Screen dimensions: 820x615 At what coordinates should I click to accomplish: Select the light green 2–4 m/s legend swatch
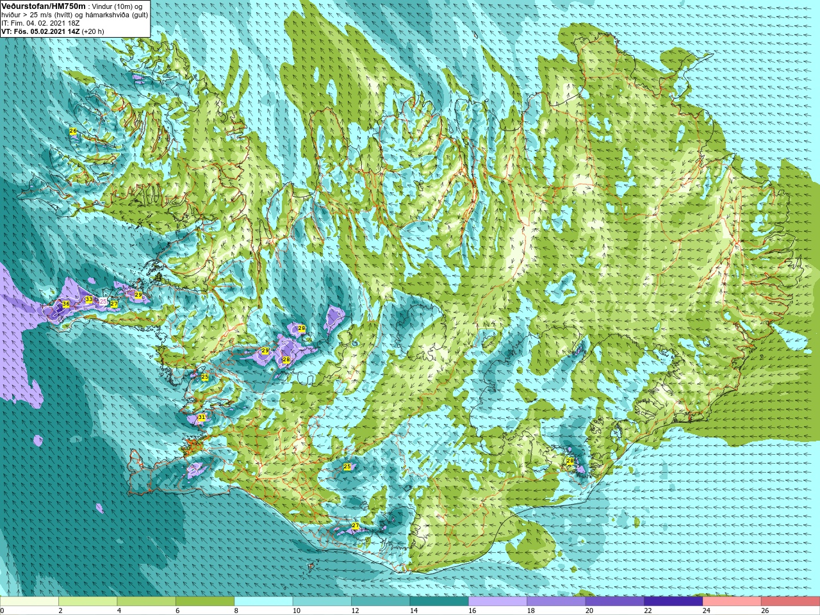[88, 602]
